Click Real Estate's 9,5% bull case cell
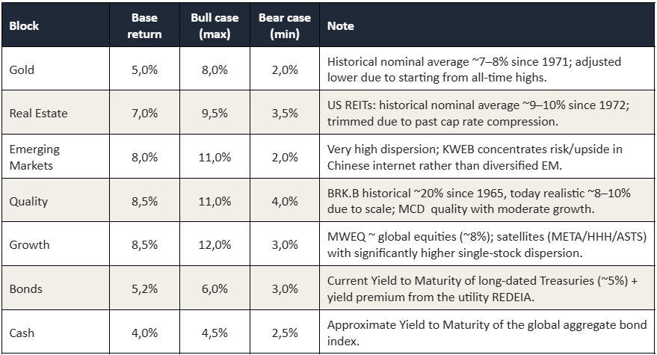 click(215, 112)
